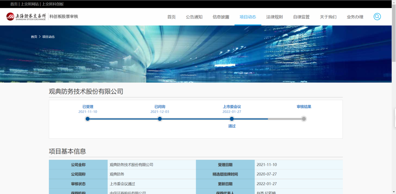Open the search magnifier icon
This screenshot has width=396, height=194.
(x=377, y=16)
